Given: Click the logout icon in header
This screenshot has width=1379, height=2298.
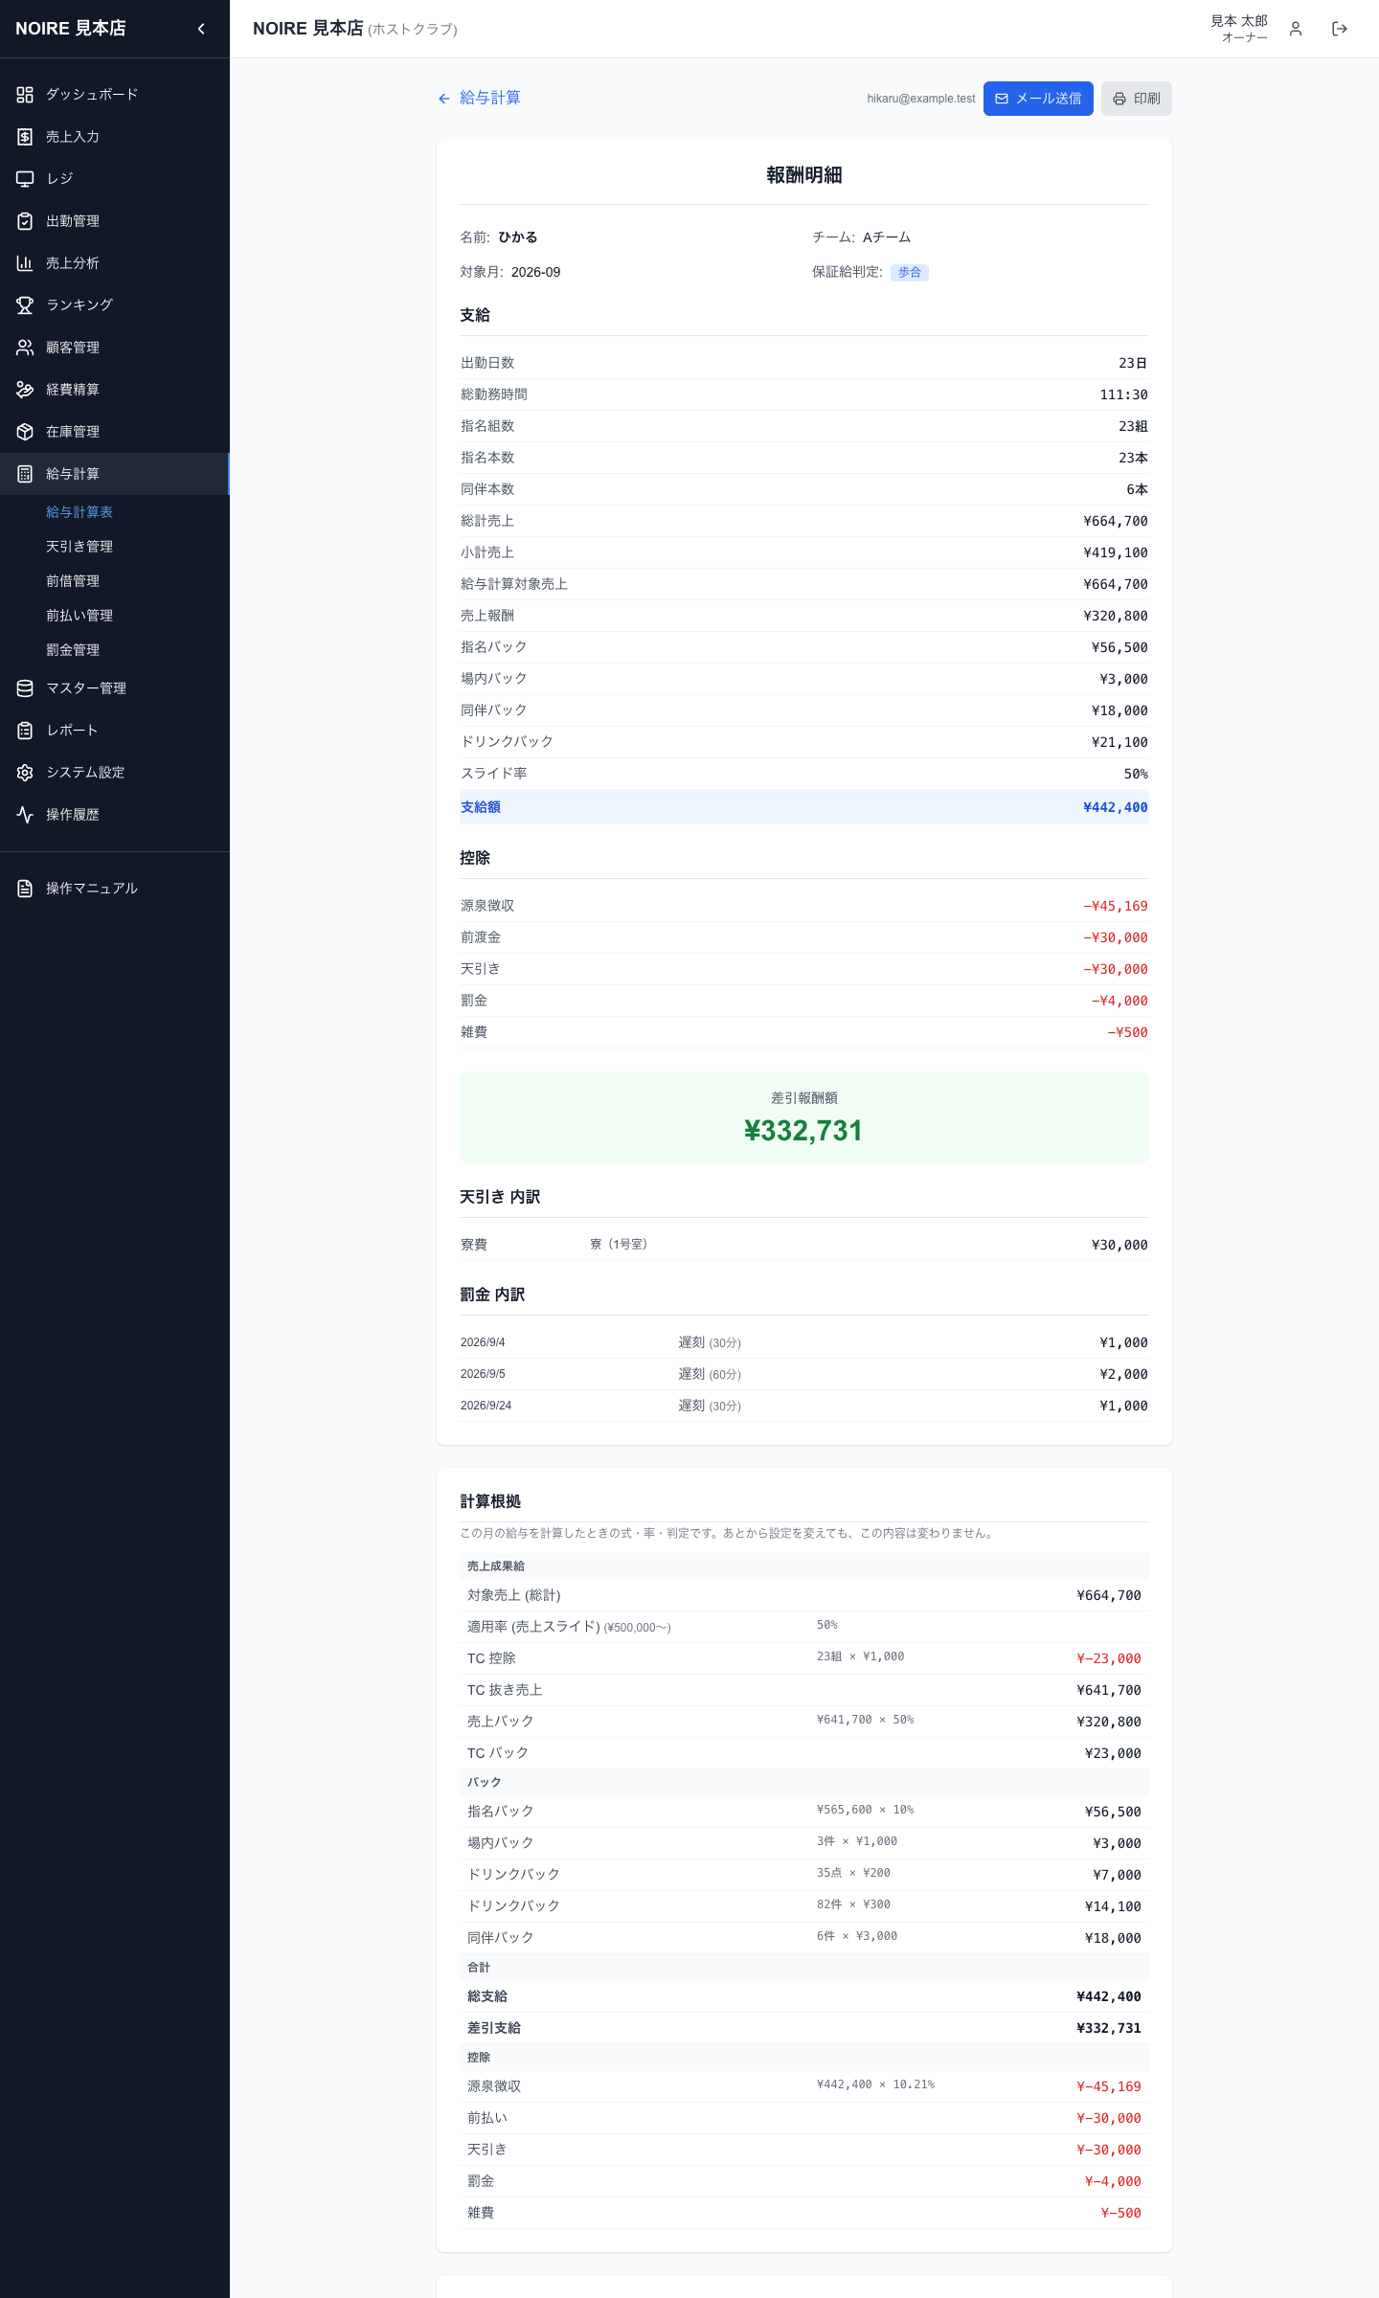Looking at the screenshot, I should (1340, 29).
